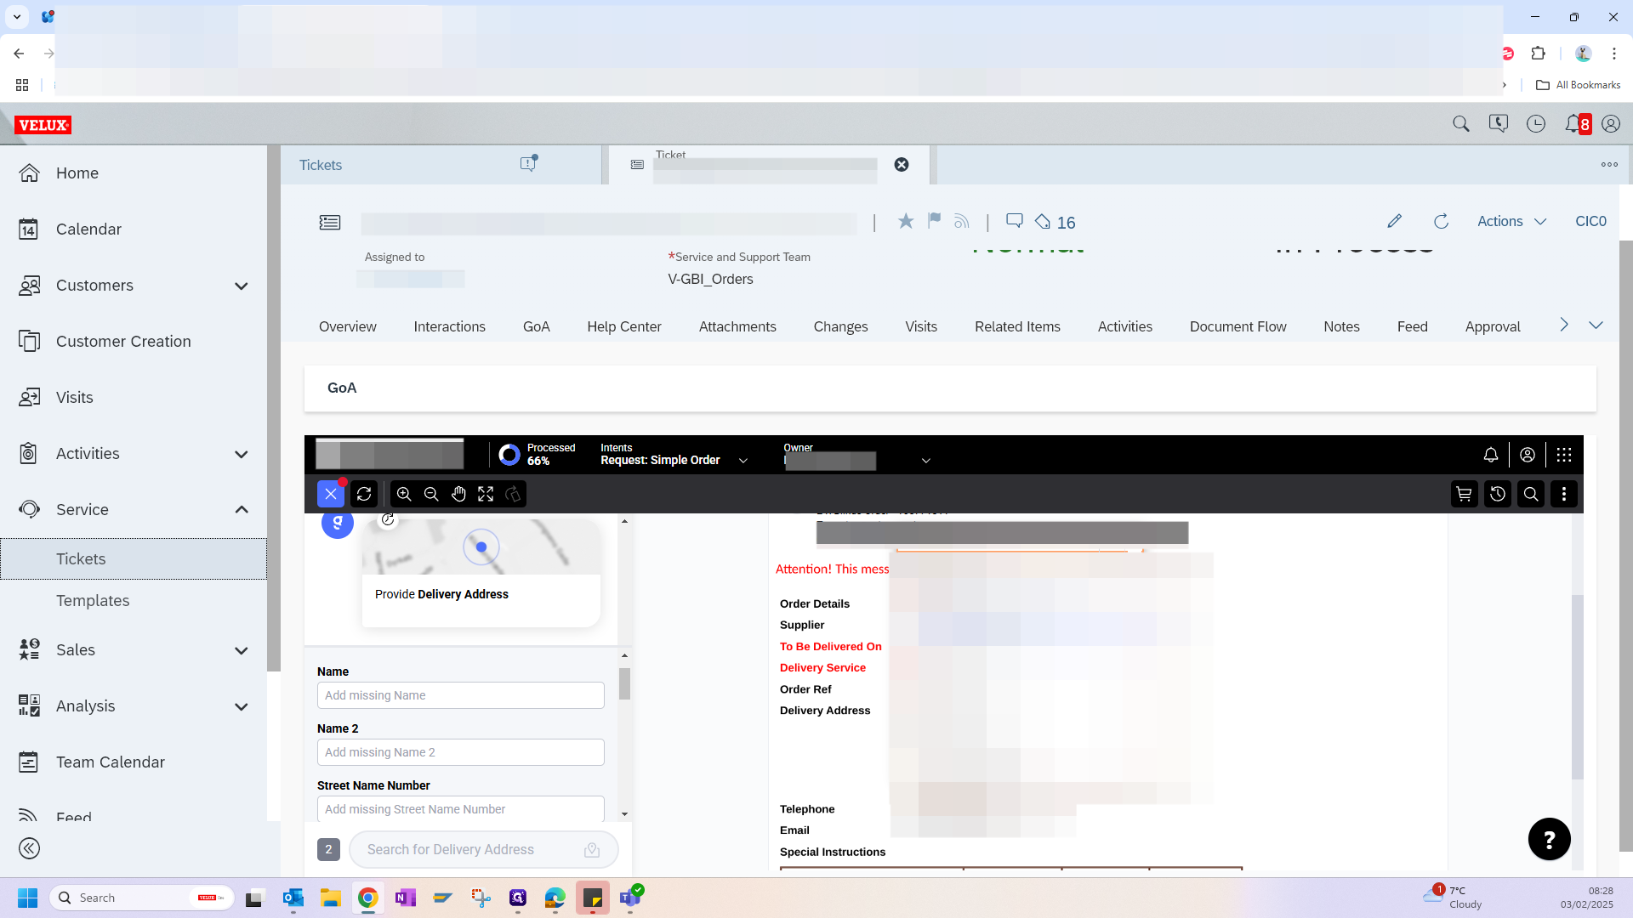Open the global search icon in header
Viewport: 1633px width, 918px height.
coord(1461,124)
